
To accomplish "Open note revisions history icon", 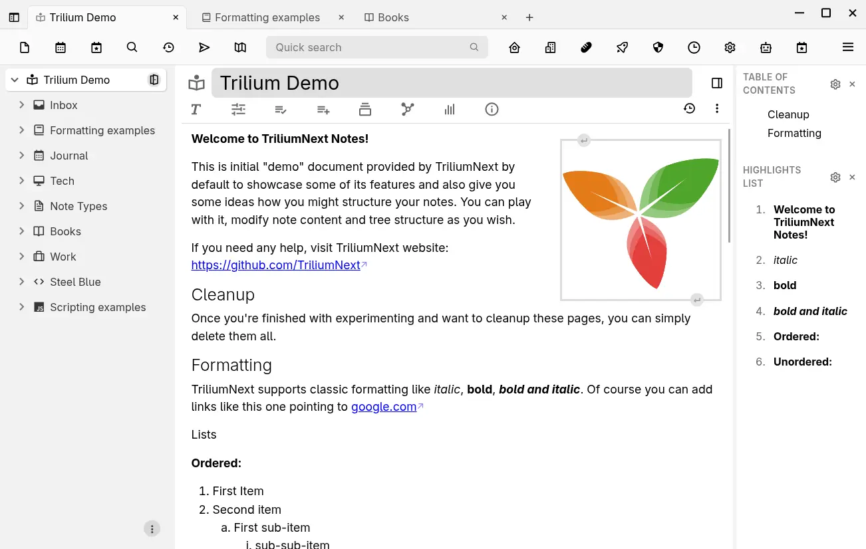I will coord(690,108).
